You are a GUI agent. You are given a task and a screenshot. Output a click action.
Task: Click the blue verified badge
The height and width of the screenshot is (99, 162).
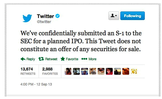[x=57, y=16]
